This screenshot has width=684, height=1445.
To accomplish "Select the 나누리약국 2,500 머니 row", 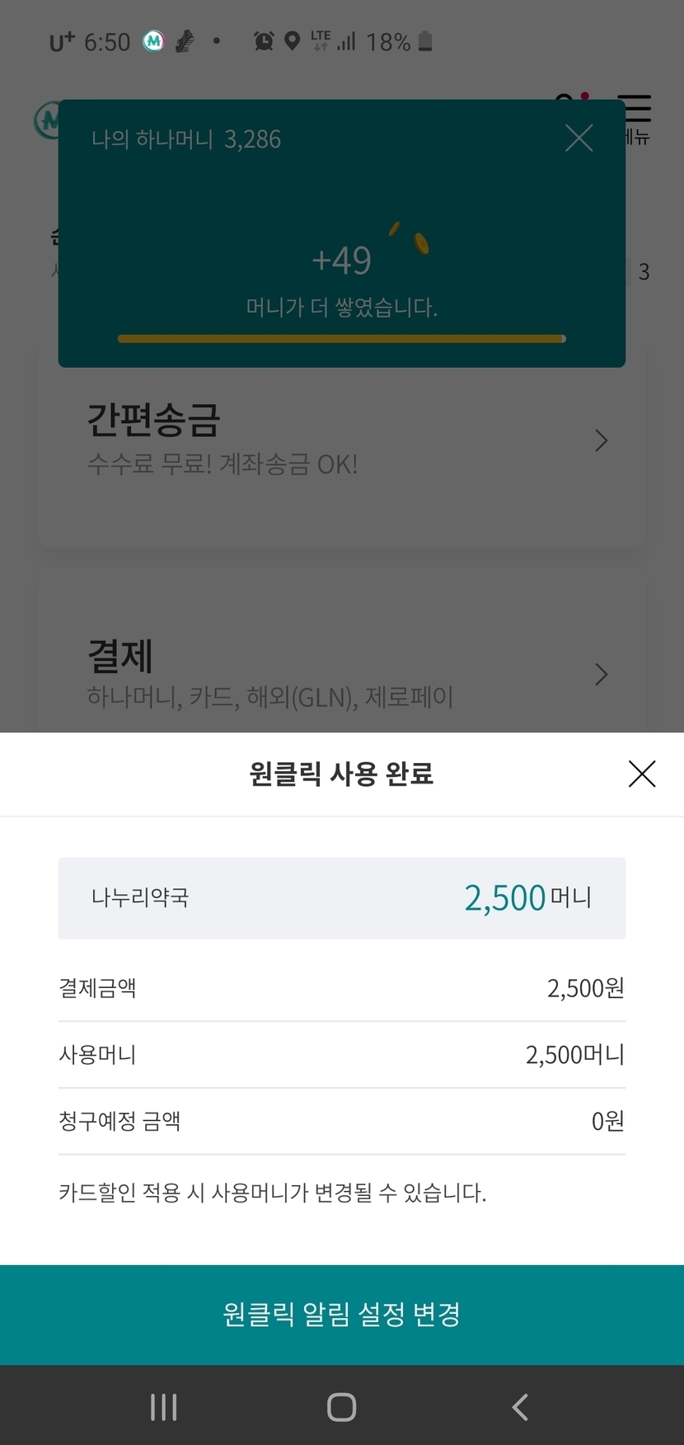I will point(342,897).
